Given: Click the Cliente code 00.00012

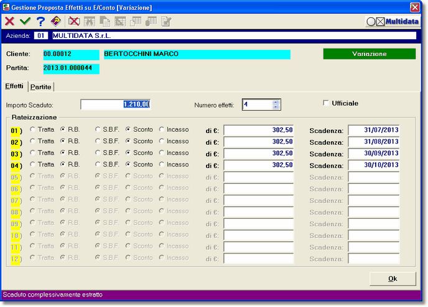Looking at the screenshot, I should [x=72, y=54].
